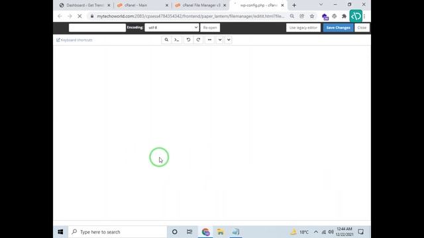Screen dimensions: 424x238
Task: Open Cortana circle on the taskbar
Action: (x=175, y=232)
